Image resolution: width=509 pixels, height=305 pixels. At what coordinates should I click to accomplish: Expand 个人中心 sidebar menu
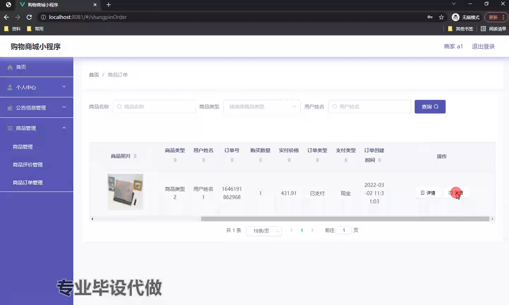point(37,87)
